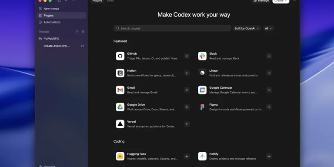Add the Google Drive plugin via plus icon
The width and height of the screenshot is (334, 167).
[187, 107]
